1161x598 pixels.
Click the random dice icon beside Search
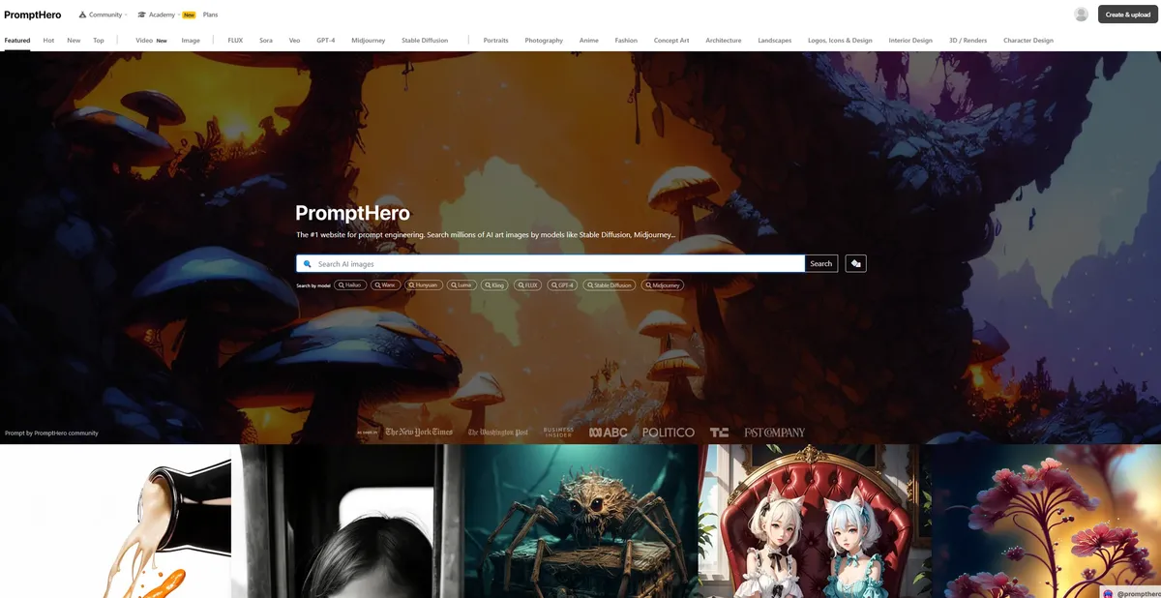point(855,263)
